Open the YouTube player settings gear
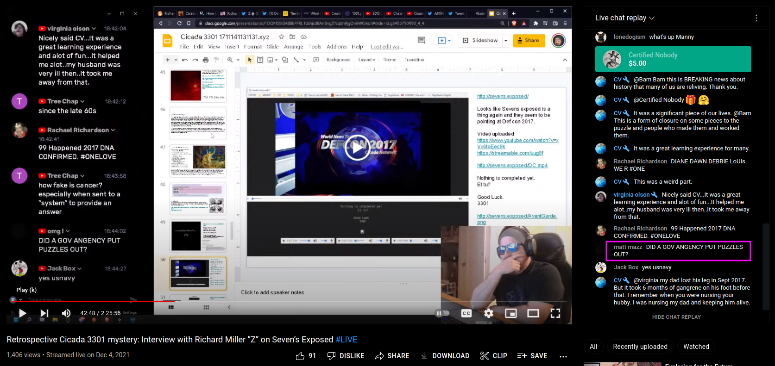Screen dimensions: 775x366 pos(489,313)
